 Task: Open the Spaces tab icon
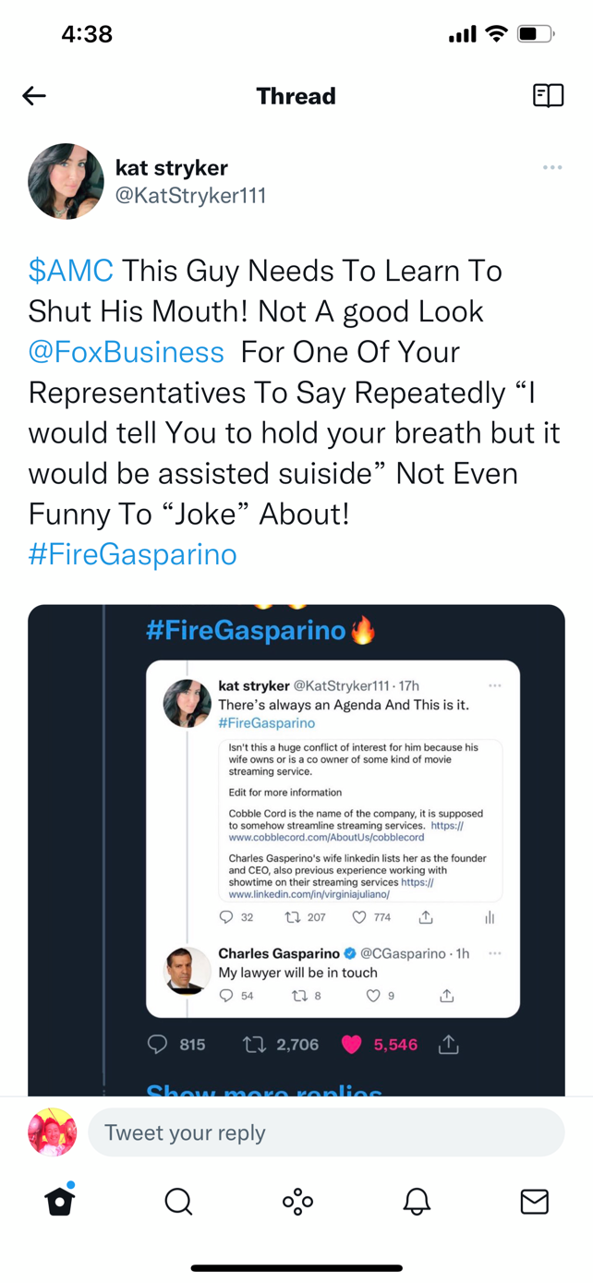[297, 1201]
